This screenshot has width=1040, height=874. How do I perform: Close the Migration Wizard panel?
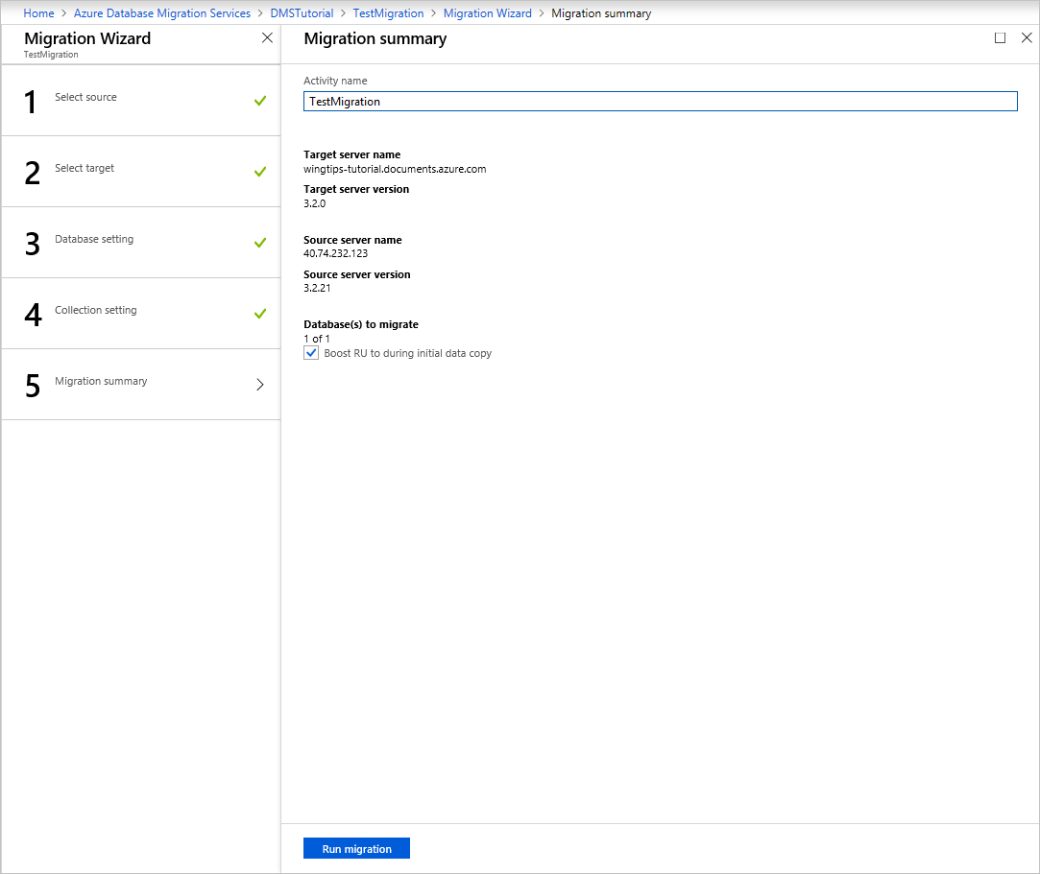click(267, 37)
